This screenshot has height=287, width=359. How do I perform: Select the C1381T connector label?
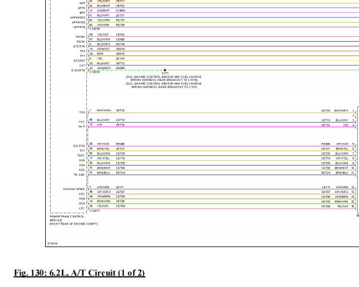coord(95,211)
